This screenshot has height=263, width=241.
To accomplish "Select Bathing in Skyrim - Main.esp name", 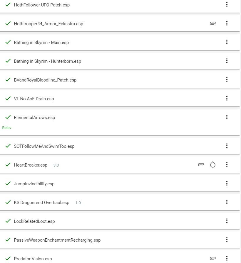I will [x=41, y=43].
